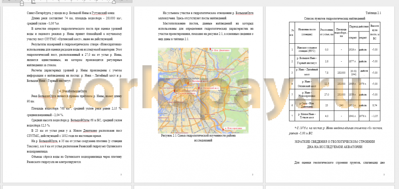
Task: Click the 'Таблица 2.1' label
Action: (x=373, y=13)
